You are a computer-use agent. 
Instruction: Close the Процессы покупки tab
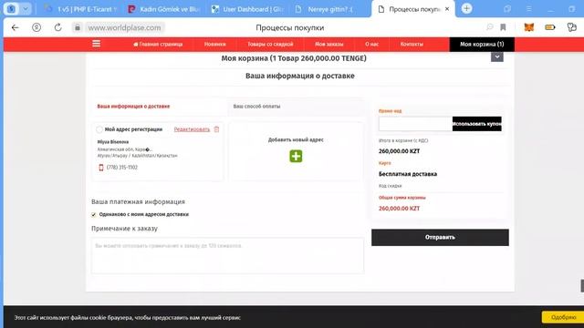tap(447, 9)
